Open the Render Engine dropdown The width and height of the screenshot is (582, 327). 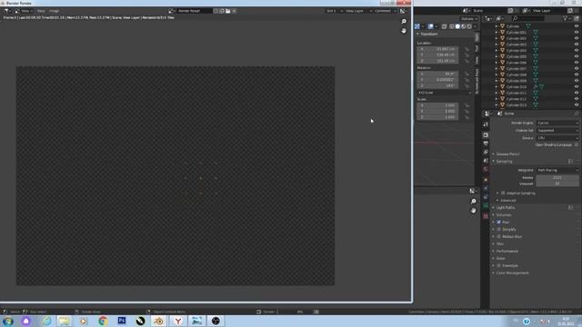click(557, 124)
